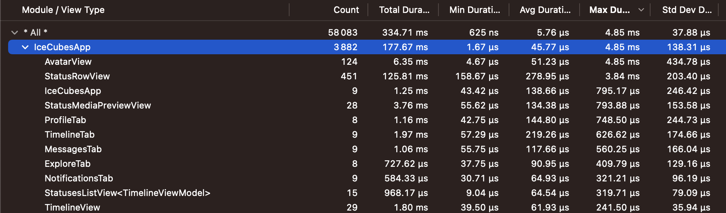Click StatusRowView count 451

click(x=349, y=76)
